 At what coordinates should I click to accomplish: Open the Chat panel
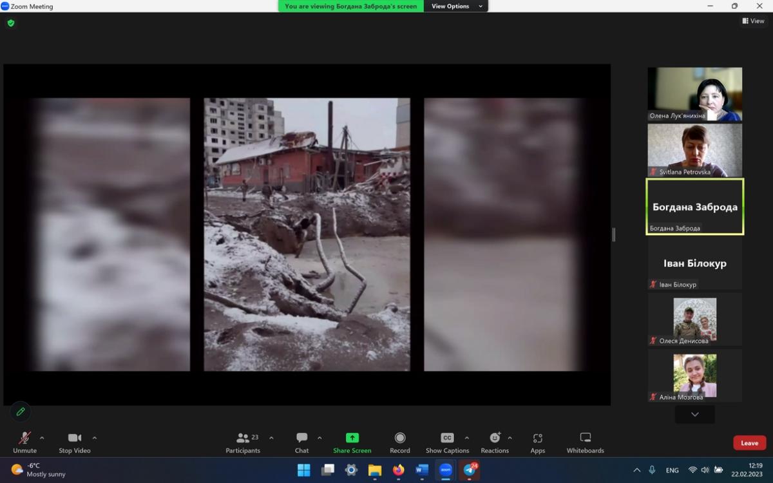pos(301,442)
